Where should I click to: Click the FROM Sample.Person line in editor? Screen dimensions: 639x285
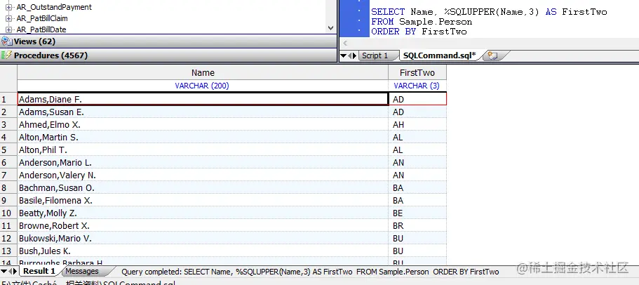click(422, 22)
